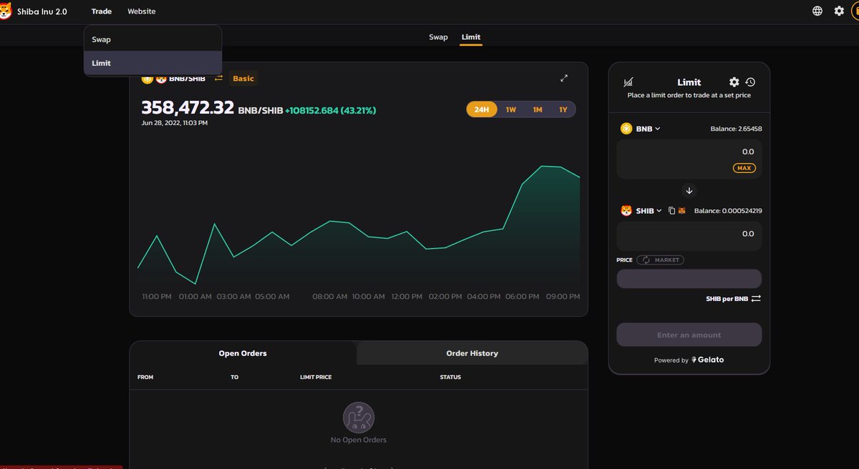This screenshot has height=469, width=859.
Task: Switch to Order History tab
Action: 472,353
